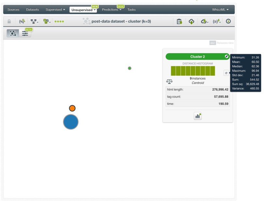Toggle the beta sliders view
The width and height of the screenshot is (264, 204).
[x=25, y=33]
